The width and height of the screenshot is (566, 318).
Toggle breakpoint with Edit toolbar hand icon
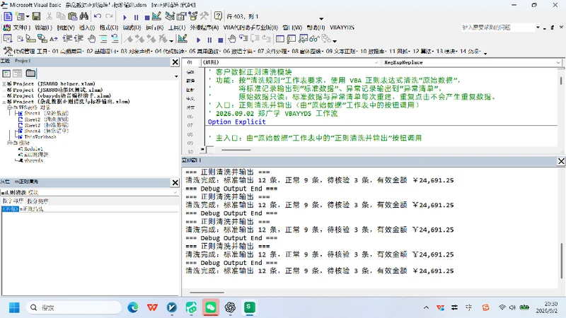click(92, 39)
